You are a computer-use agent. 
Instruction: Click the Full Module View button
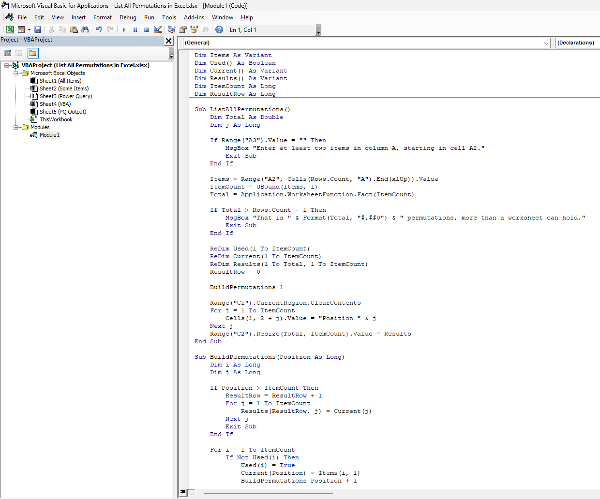tap(191, 493)
